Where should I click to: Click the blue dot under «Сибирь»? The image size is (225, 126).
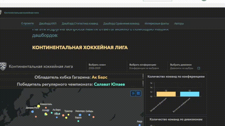(x=89, y=115)
